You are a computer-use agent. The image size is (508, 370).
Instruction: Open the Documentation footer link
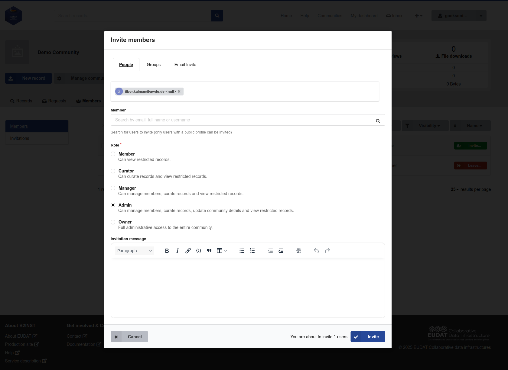84,344
